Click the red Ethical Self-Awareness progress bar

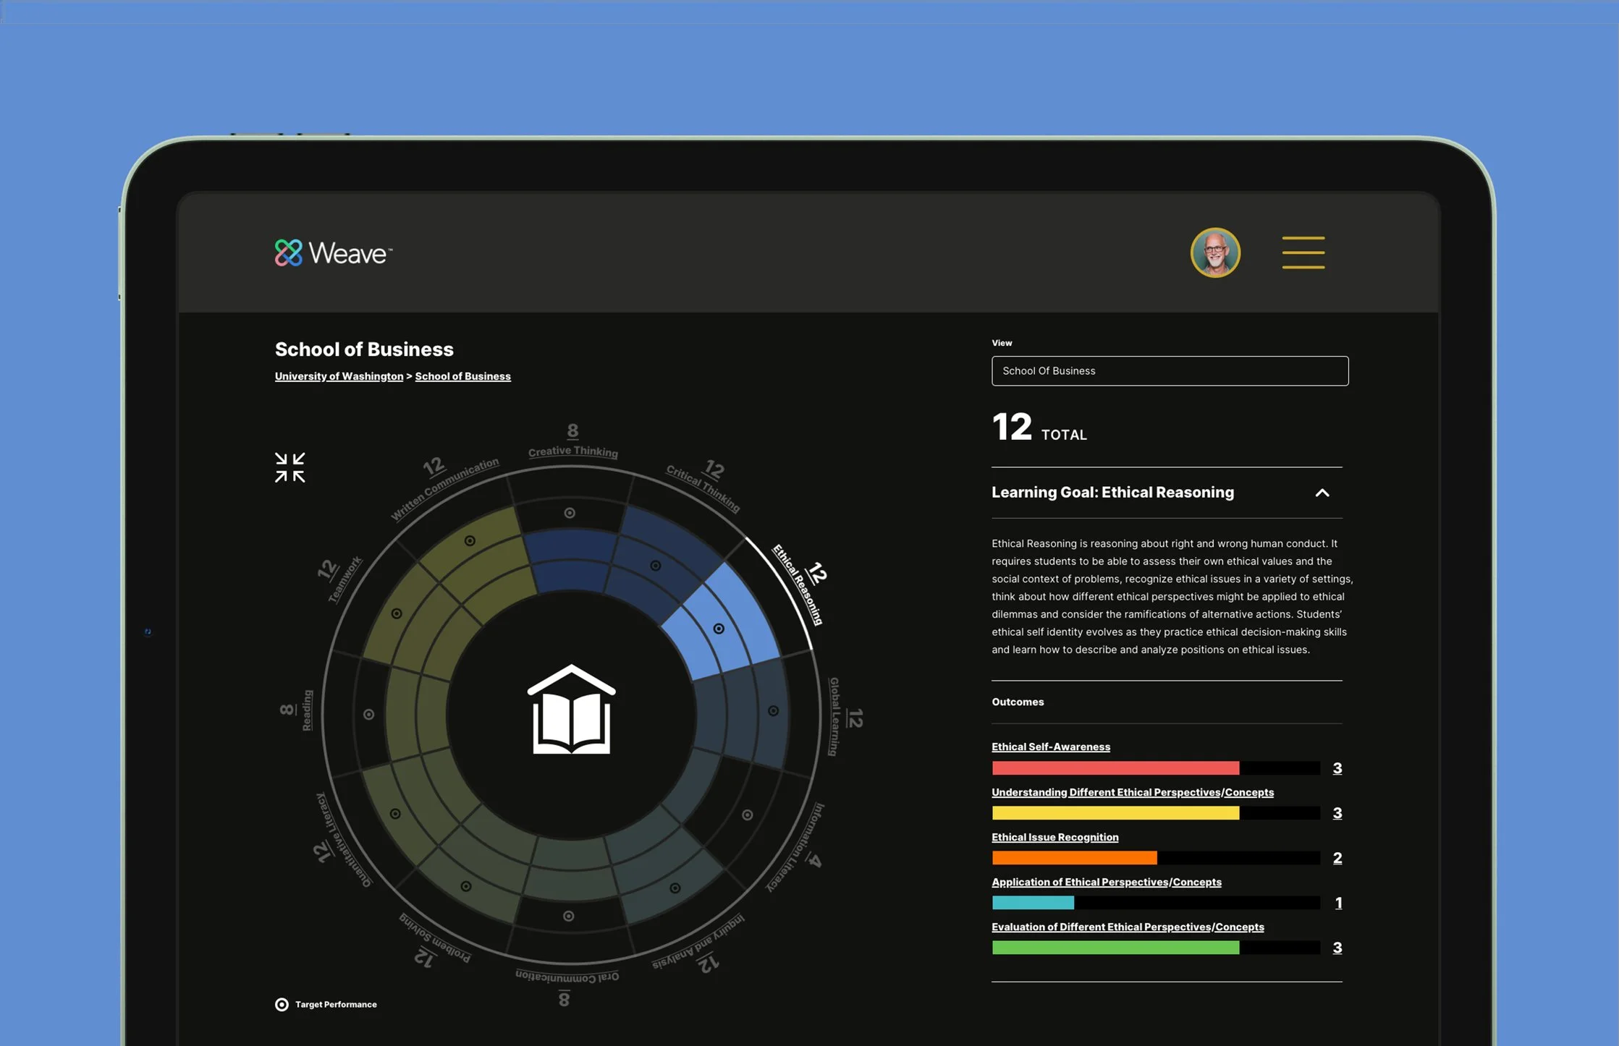(1115, 768)
